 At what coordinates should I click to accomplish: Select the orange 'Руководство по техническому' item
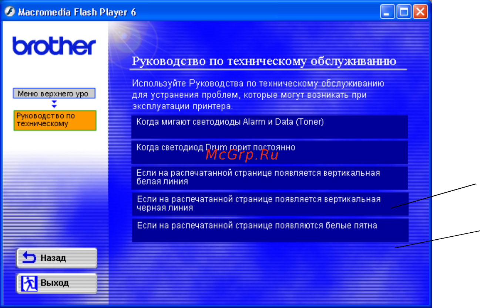click(55, 120)
